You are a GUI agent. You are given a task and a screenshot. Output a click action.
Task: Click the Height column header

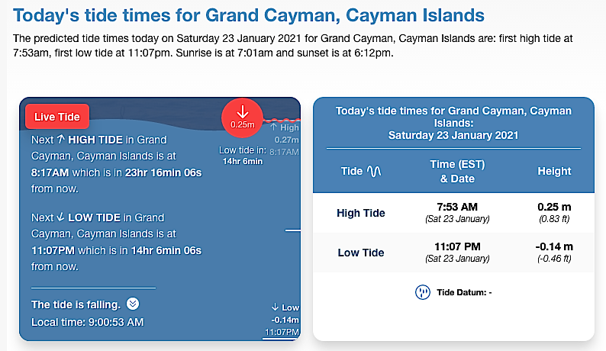[x=554, y=171]
